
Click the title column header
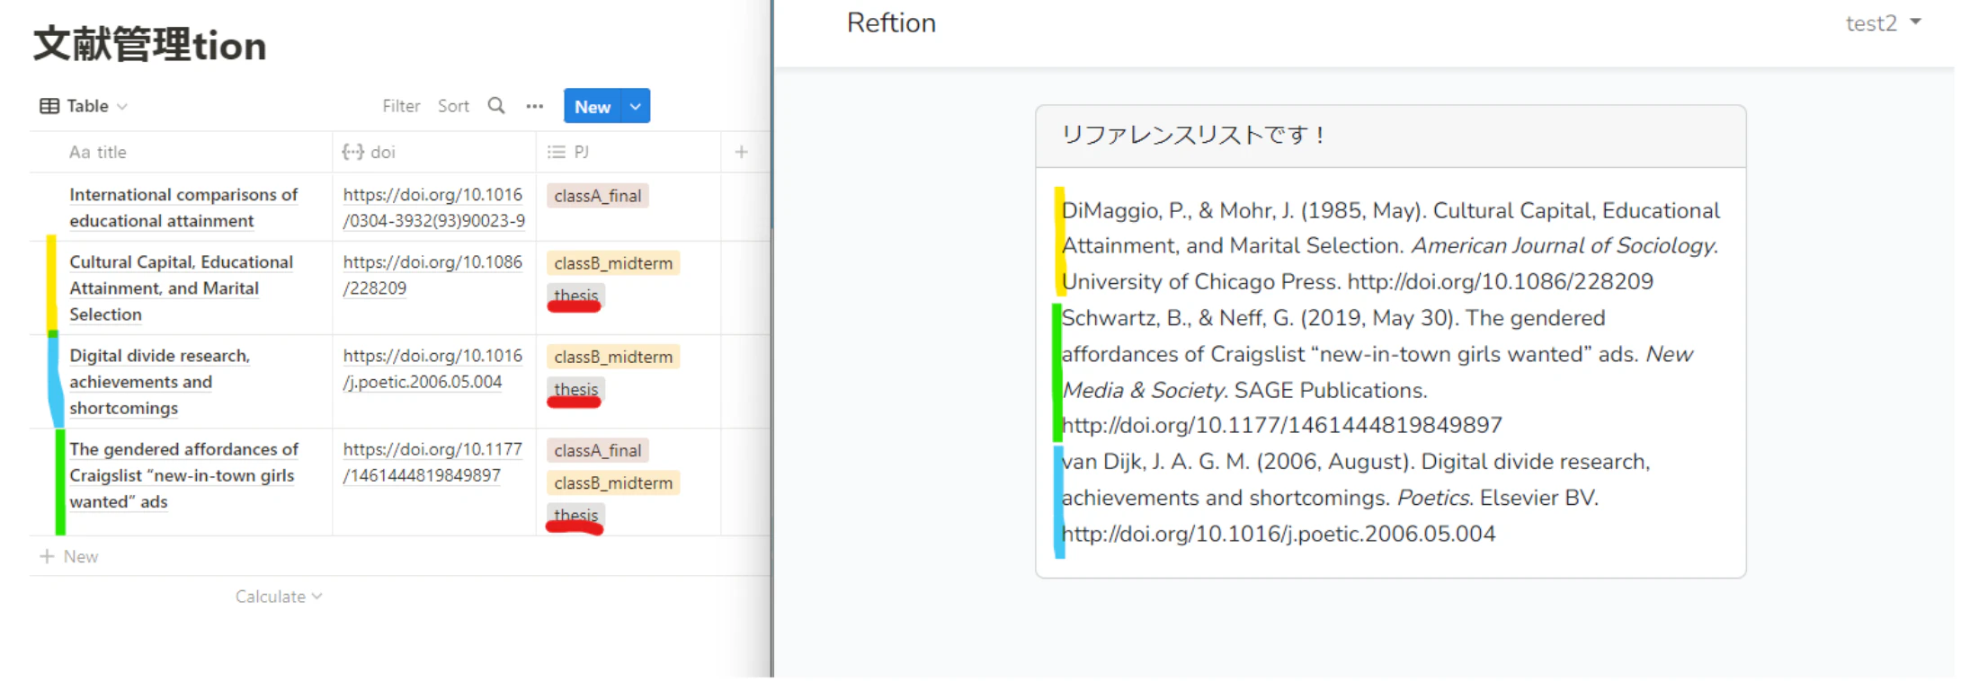(182, 152)
